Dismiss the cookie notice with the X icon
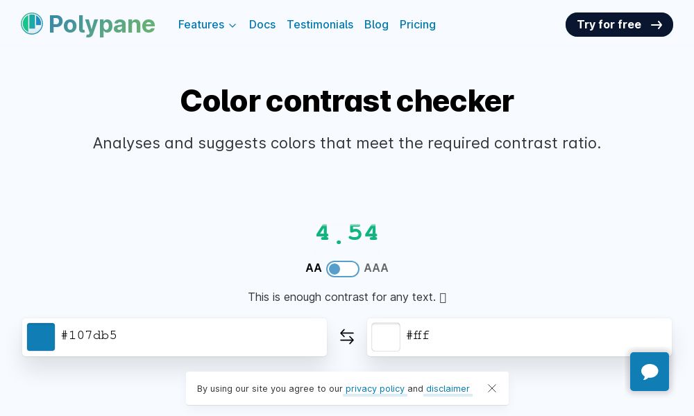694x416 pixels. click(492, 388)
